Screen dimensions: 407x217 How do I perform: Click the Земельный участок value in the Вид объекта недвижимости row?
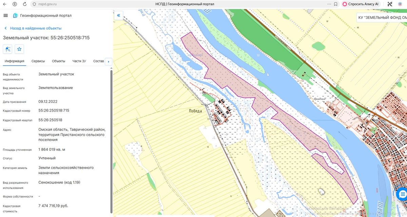[56, 74]
